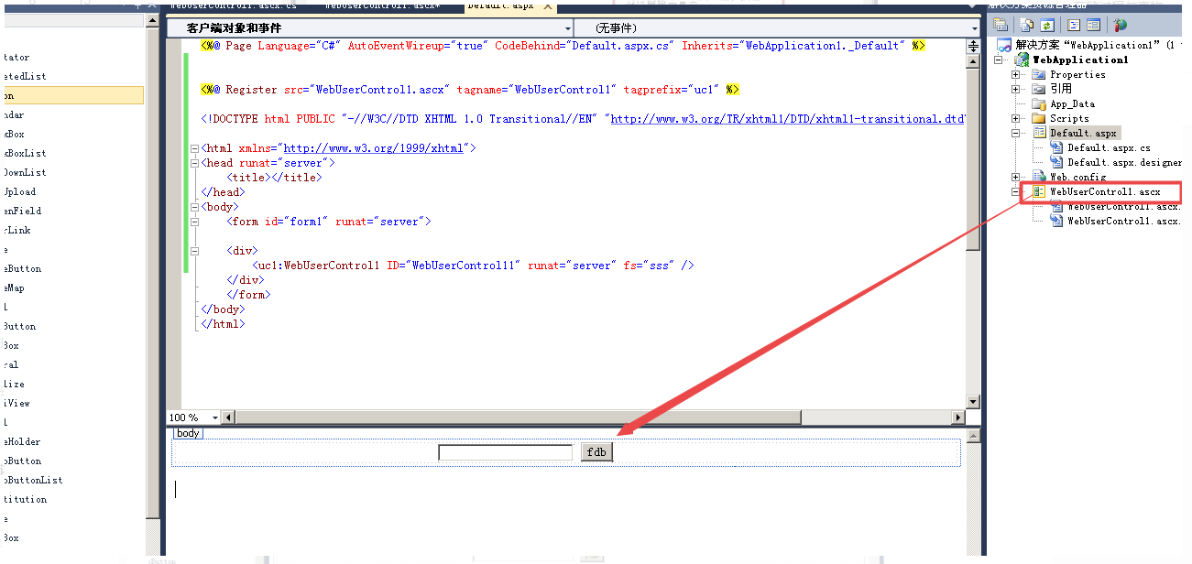The image size is (1192, 564).
Task: Select toolbox item ending 'enField'
Action: 23,211
